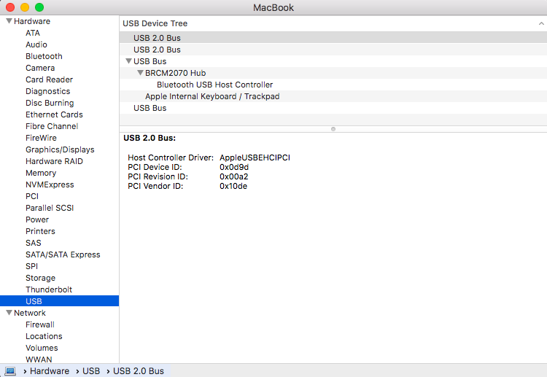Collapse the BRCM2070 Hub triangle
547x377 pixels.
pos(140,72)
